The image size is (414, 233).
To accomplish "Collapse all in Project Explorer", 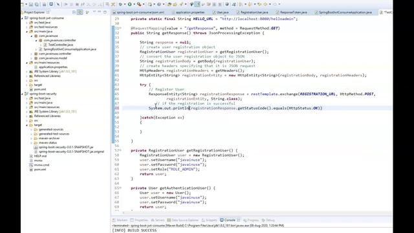I will coord(74,12).
